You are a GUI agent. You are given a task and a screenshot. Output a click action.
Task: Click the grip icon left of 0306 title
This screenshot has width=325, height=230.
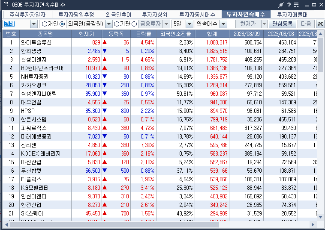point(6,4)
